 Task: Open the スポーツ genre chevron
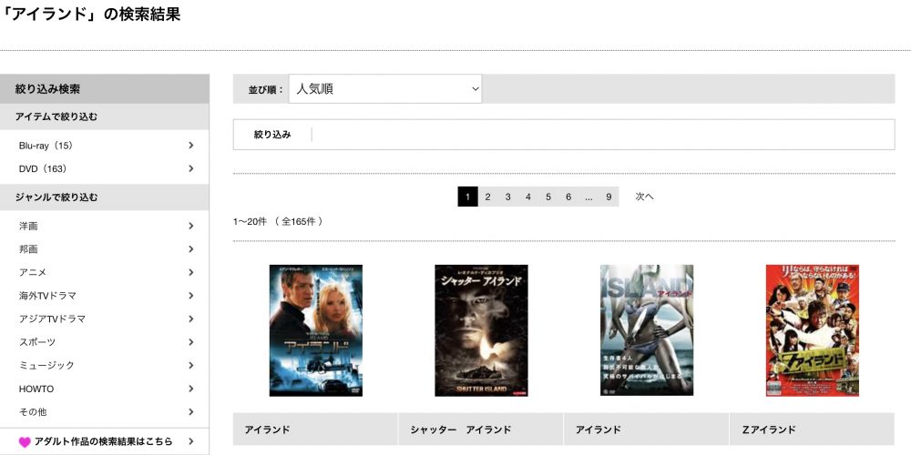pyautogui.click(x=191, y=342)
